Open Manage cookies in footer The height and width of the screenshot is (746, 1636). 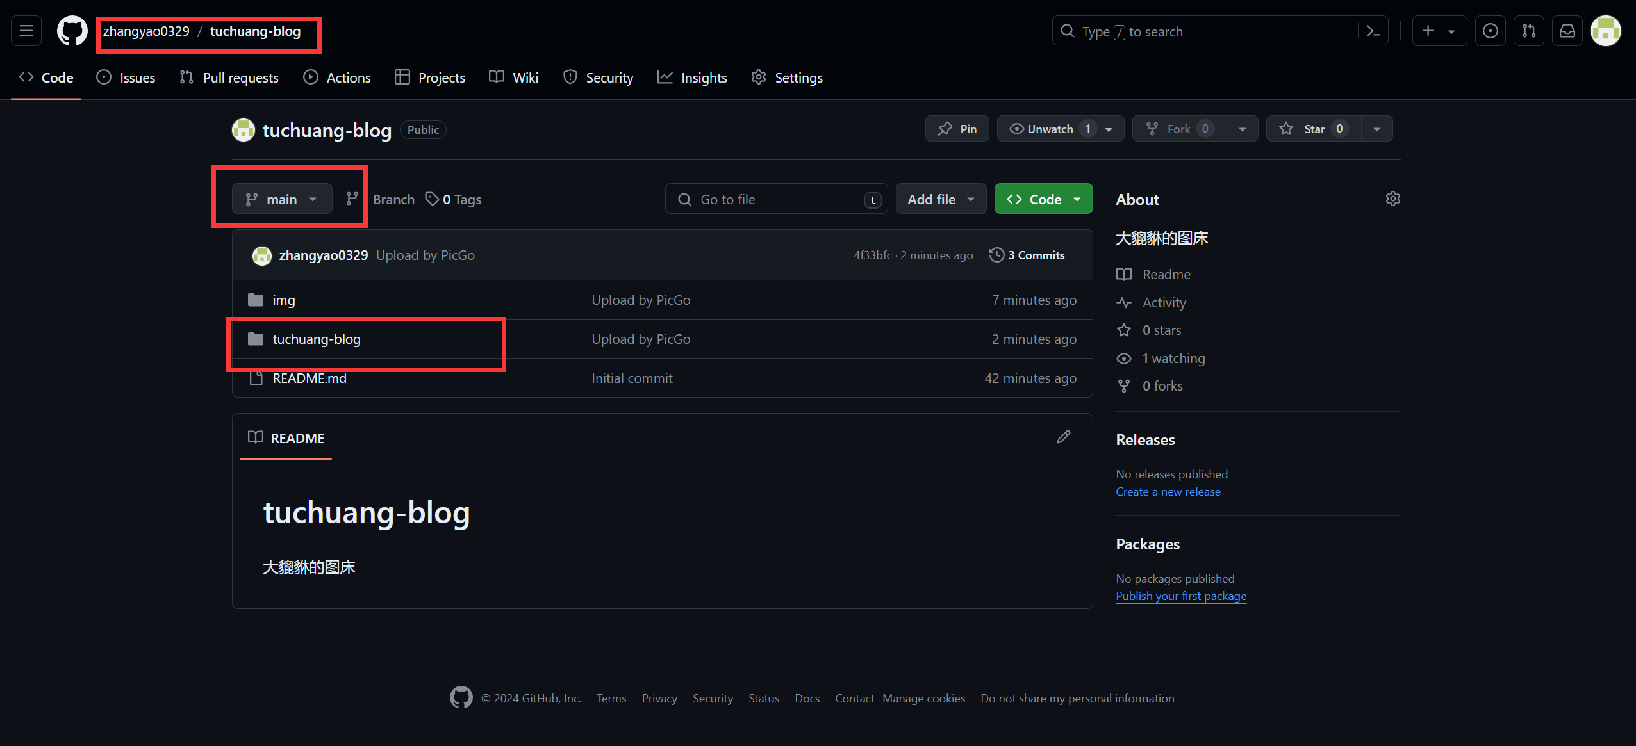pos(923,698)
